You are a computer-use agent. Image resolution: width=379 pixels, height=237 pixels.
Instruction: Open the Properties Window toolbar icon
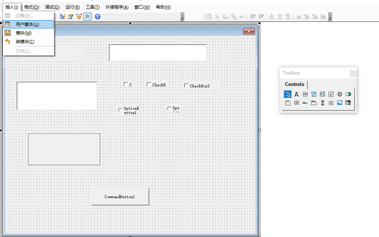(x=71, y=17)
